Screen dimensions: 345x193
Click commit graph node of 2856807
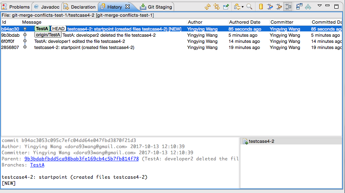click(x=25, y=47)
